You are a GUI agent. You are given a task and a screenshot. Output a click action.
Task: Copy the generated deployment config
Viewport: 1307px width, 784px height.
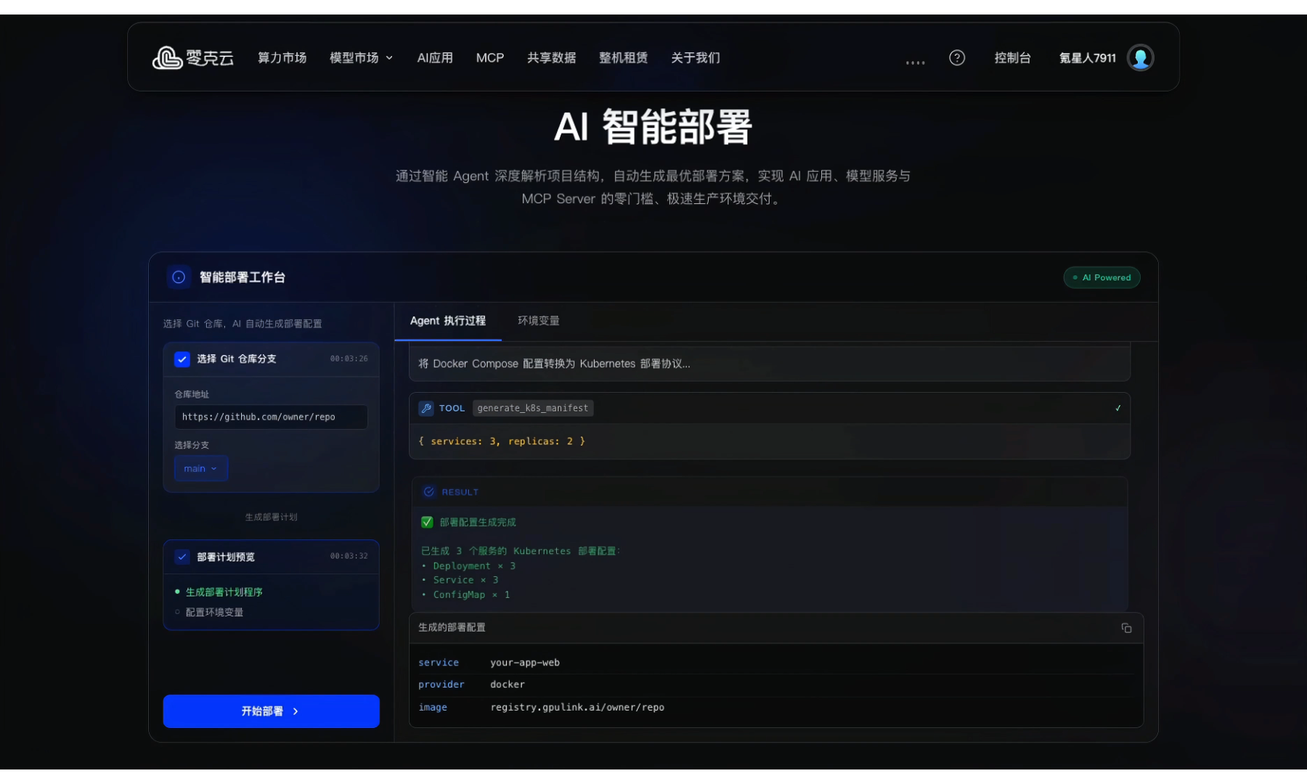point(1126,628)
